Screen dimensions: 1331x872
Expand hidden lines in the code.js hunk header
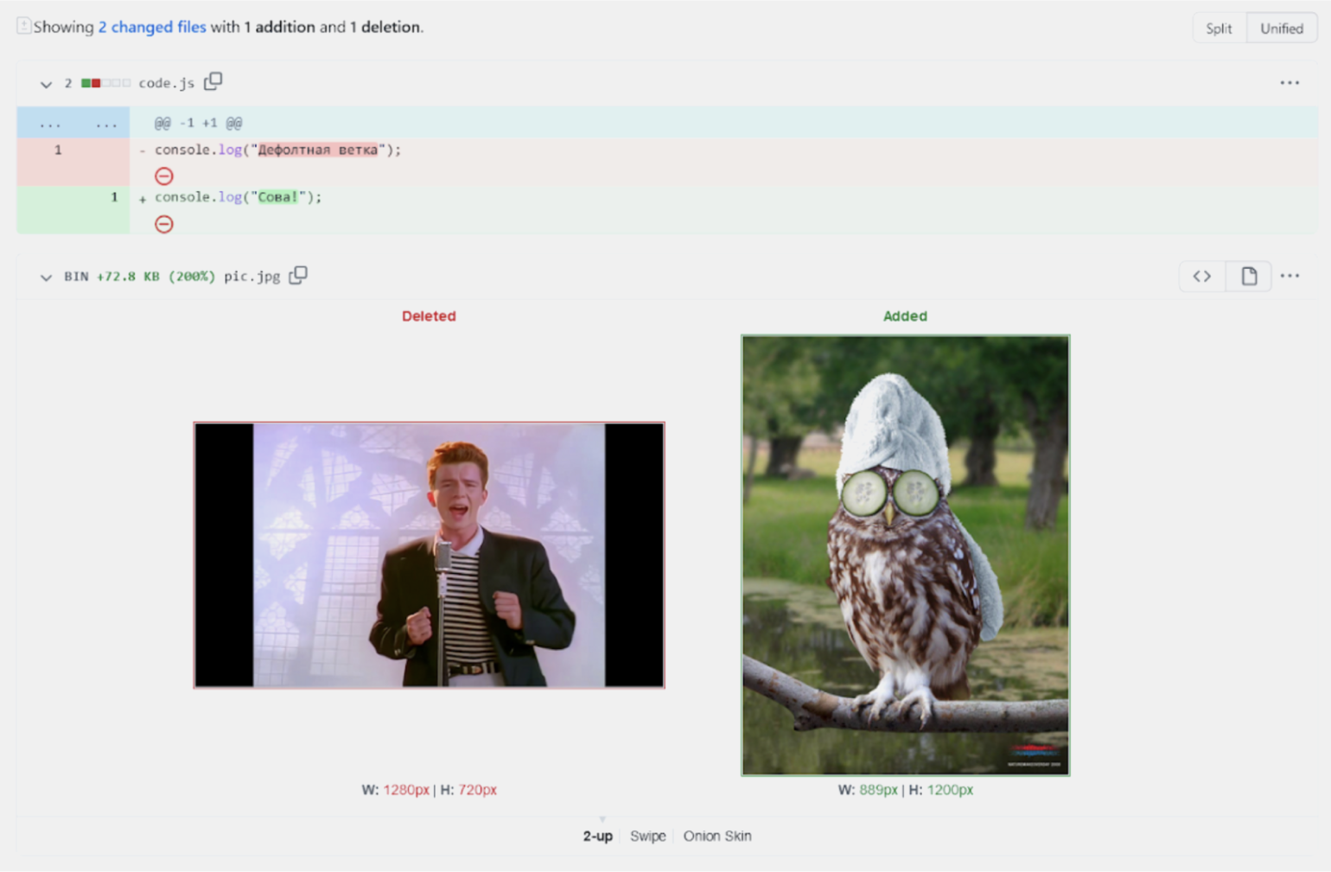coord(73,124)
